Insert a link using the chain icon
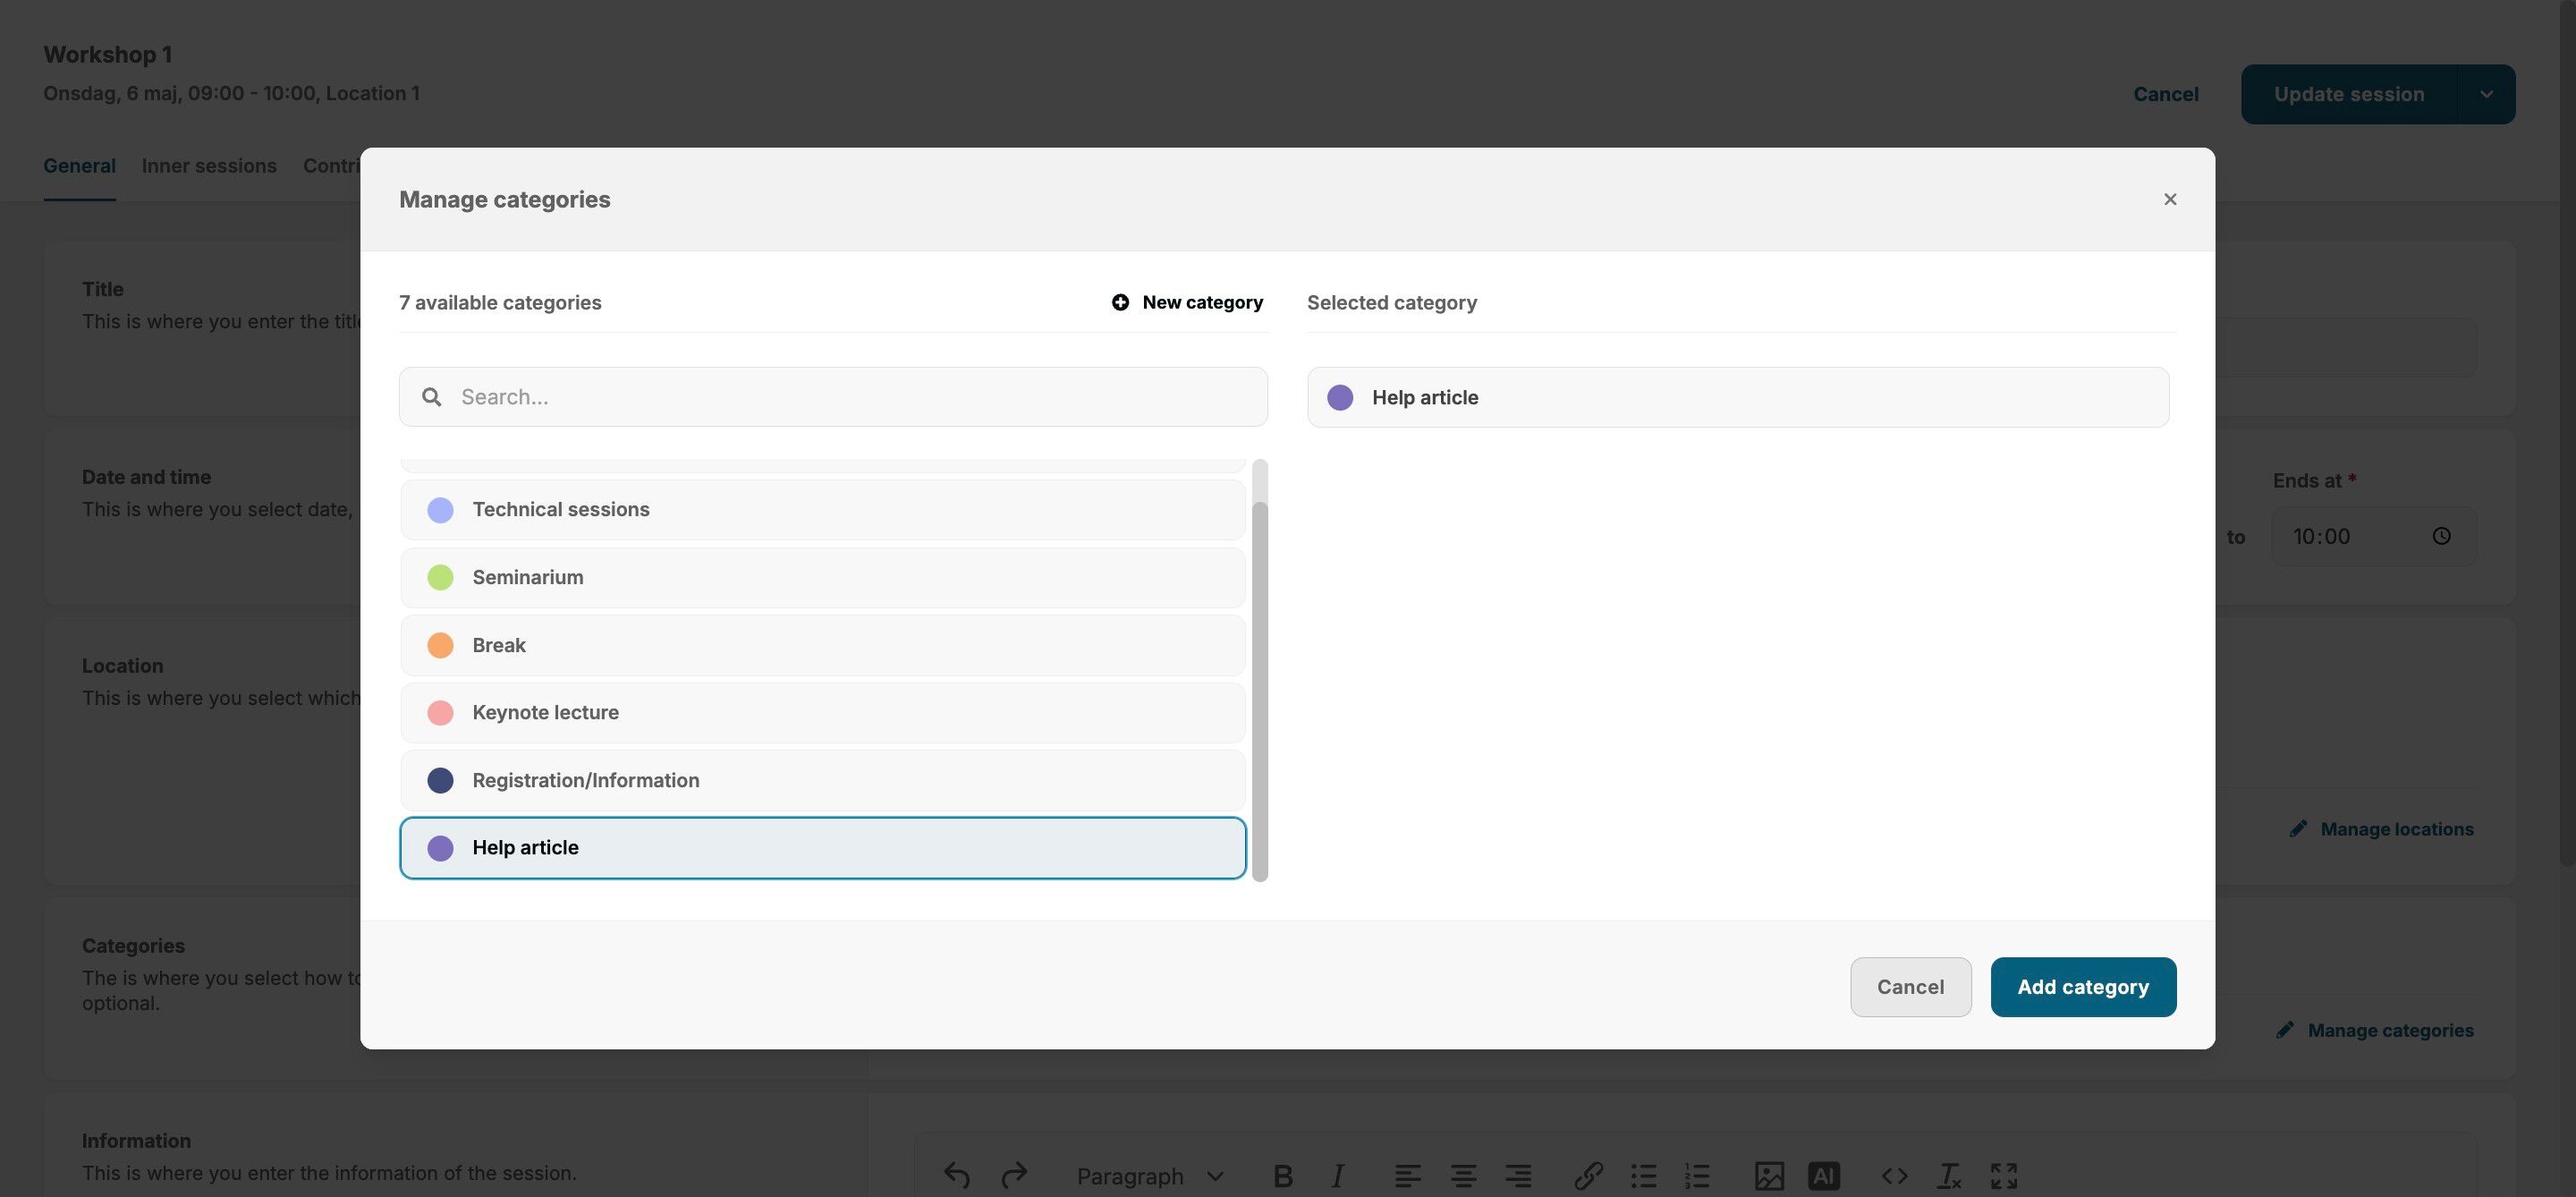Viewport: 2576px width, 1197px height. [1588, 1176]
